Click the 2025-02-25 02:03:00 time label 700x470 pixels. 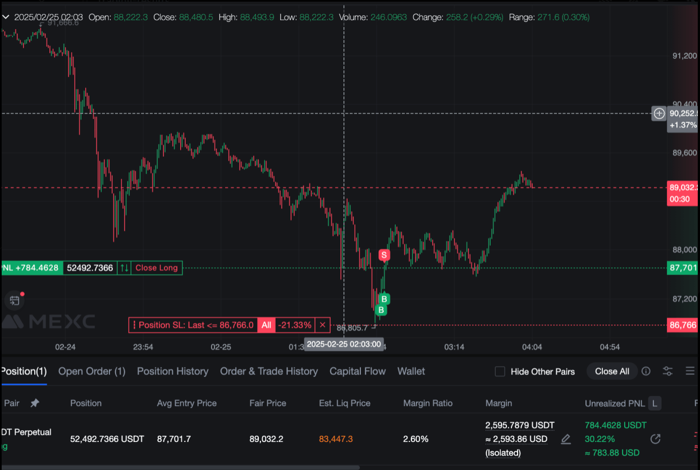(x=344, y=344)
